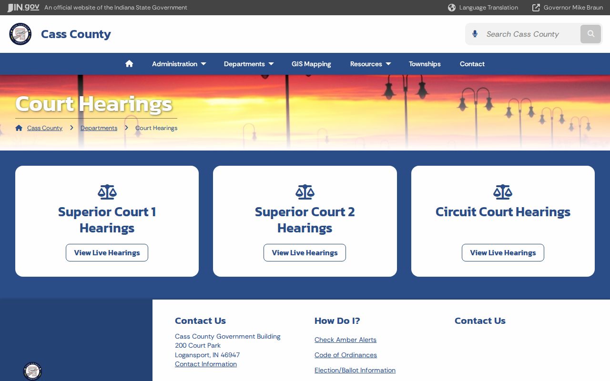Click the magnifier search button
Screen dimensions: 610x381
591,34
